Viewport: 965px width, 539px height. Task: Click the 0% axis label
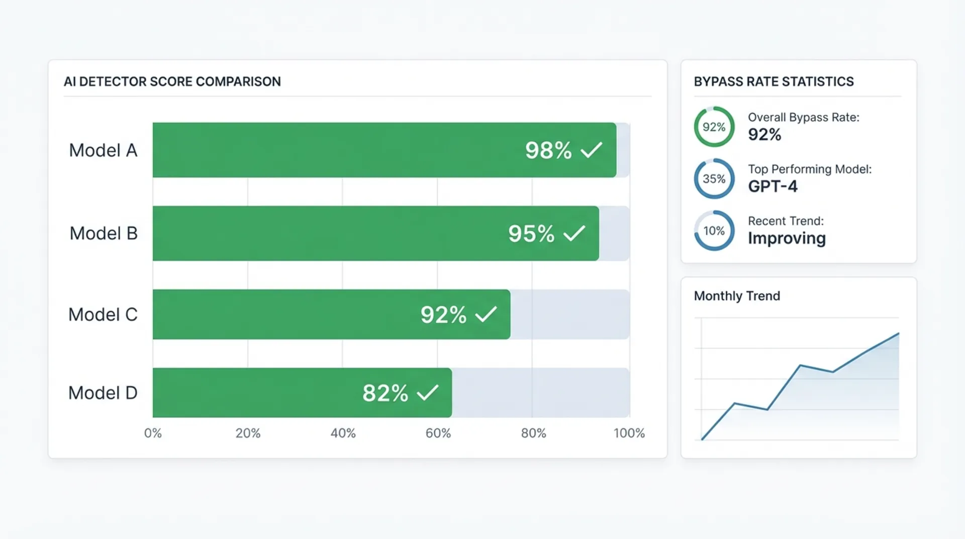coord(153,433)
